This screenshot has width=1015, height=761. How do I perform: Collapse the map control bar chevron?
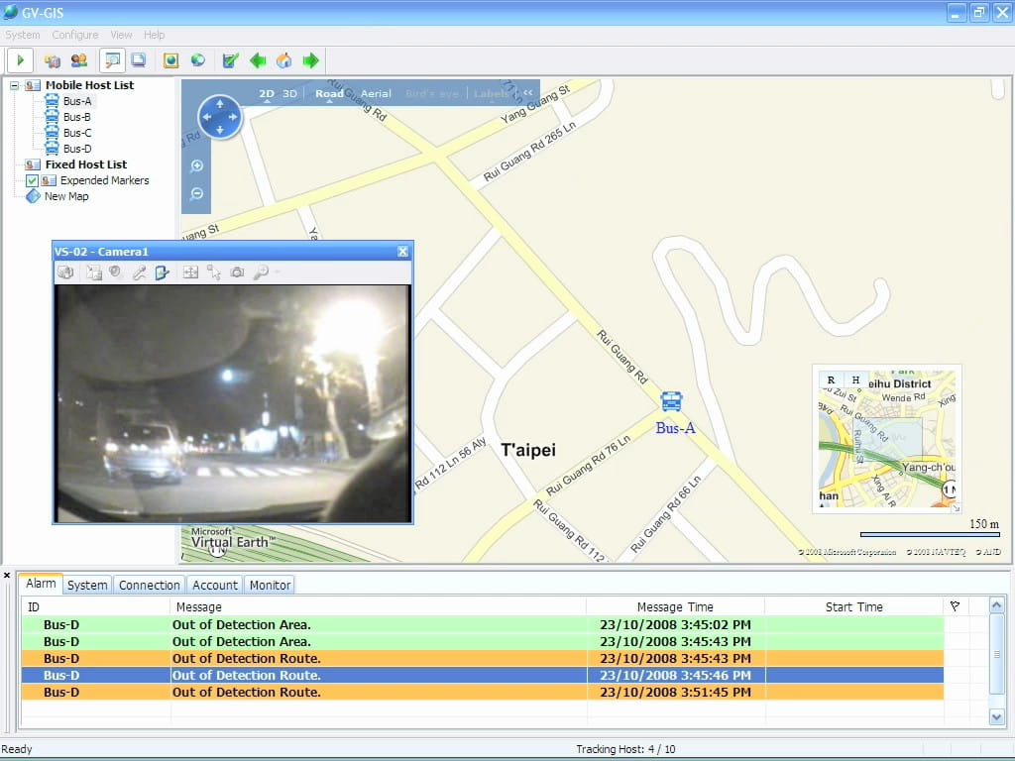click(x=528, y=94)
